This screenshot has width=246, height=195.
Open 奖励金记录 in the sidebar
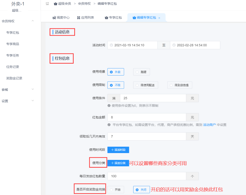(x=14, y=78)
